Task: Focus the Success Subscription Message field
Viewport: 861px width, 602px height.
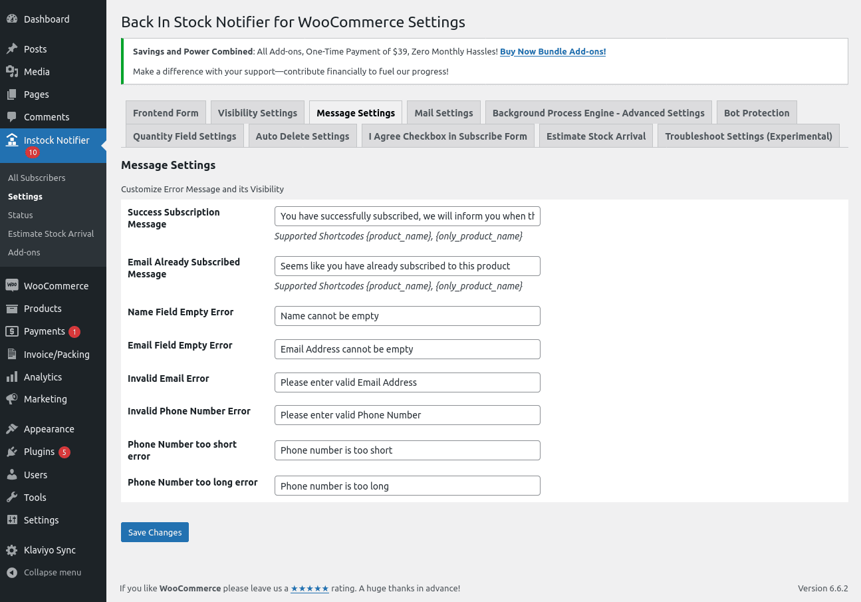Action: pyautogui.click(x=408, y=216)
